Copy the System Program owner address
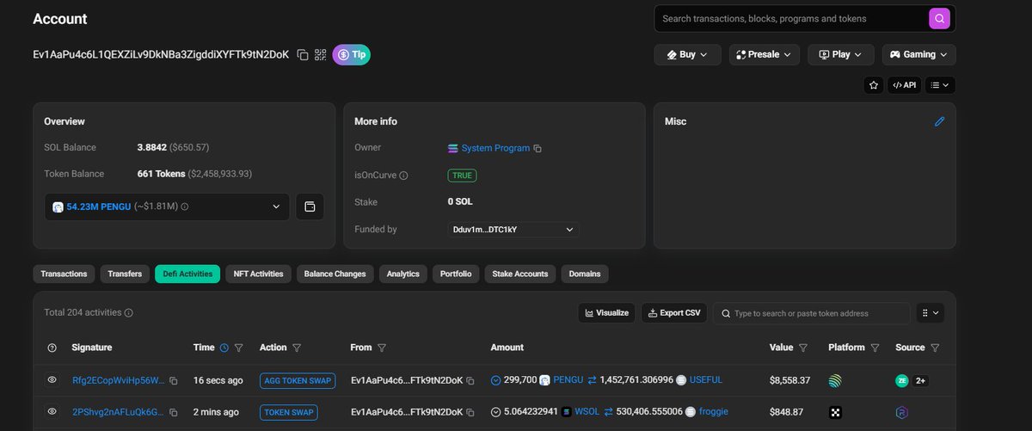 coord(537,149)
